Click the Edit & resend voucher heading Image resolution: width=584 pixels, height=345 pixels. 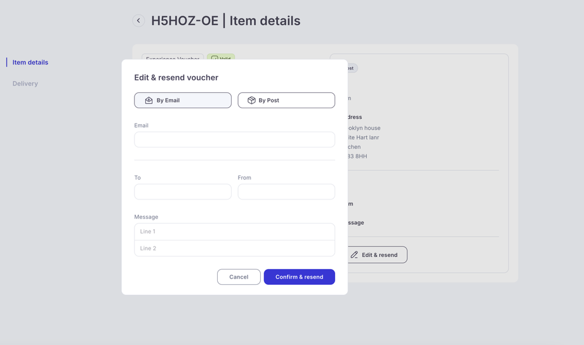coord(176,78)
